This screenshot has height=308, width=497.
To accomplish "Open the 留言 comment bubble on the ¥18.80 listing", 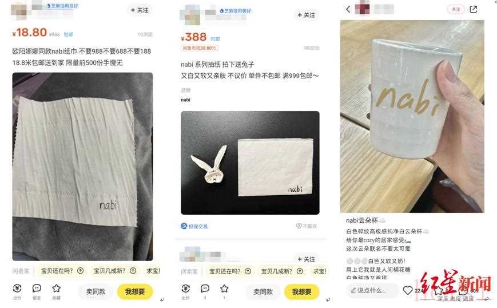I will (x=37, y=289).
